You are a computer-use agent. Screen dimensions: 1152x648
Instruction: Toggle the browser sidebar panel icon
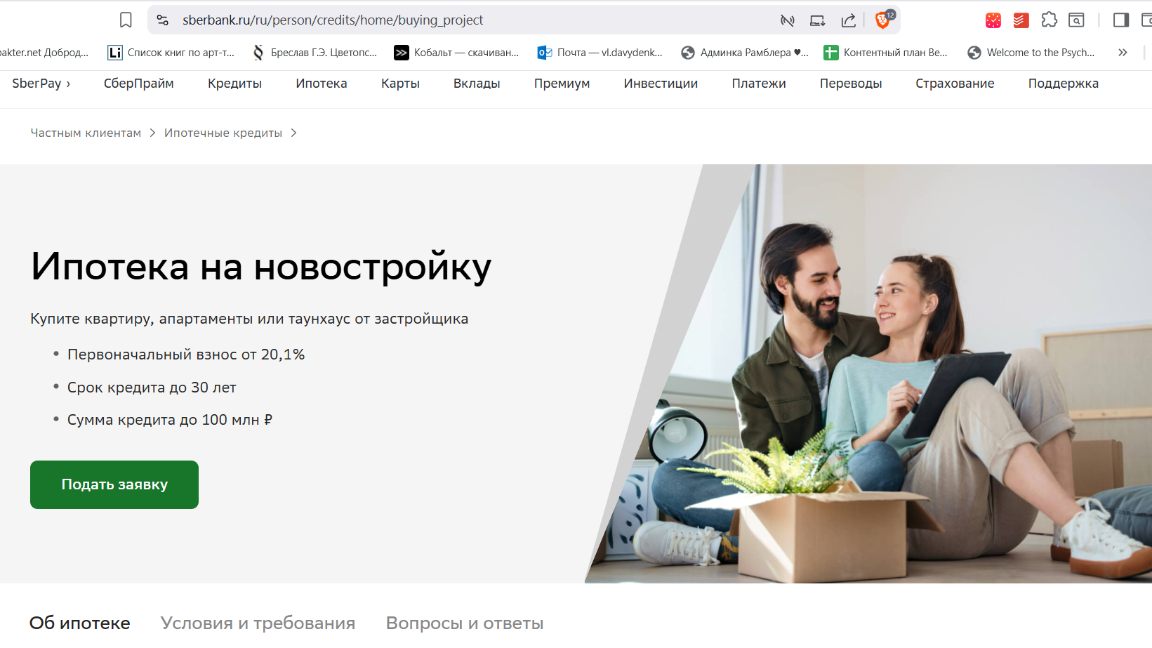click(1121, 20)
